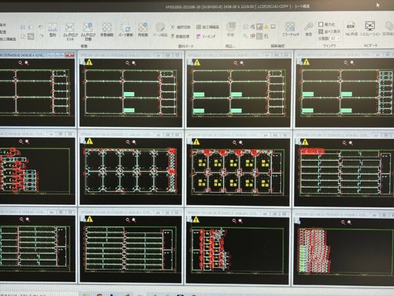Click magnifier icon on bottom-left sheet window
The width and height of the screenshot is (394, 296).
coord(22,218)
